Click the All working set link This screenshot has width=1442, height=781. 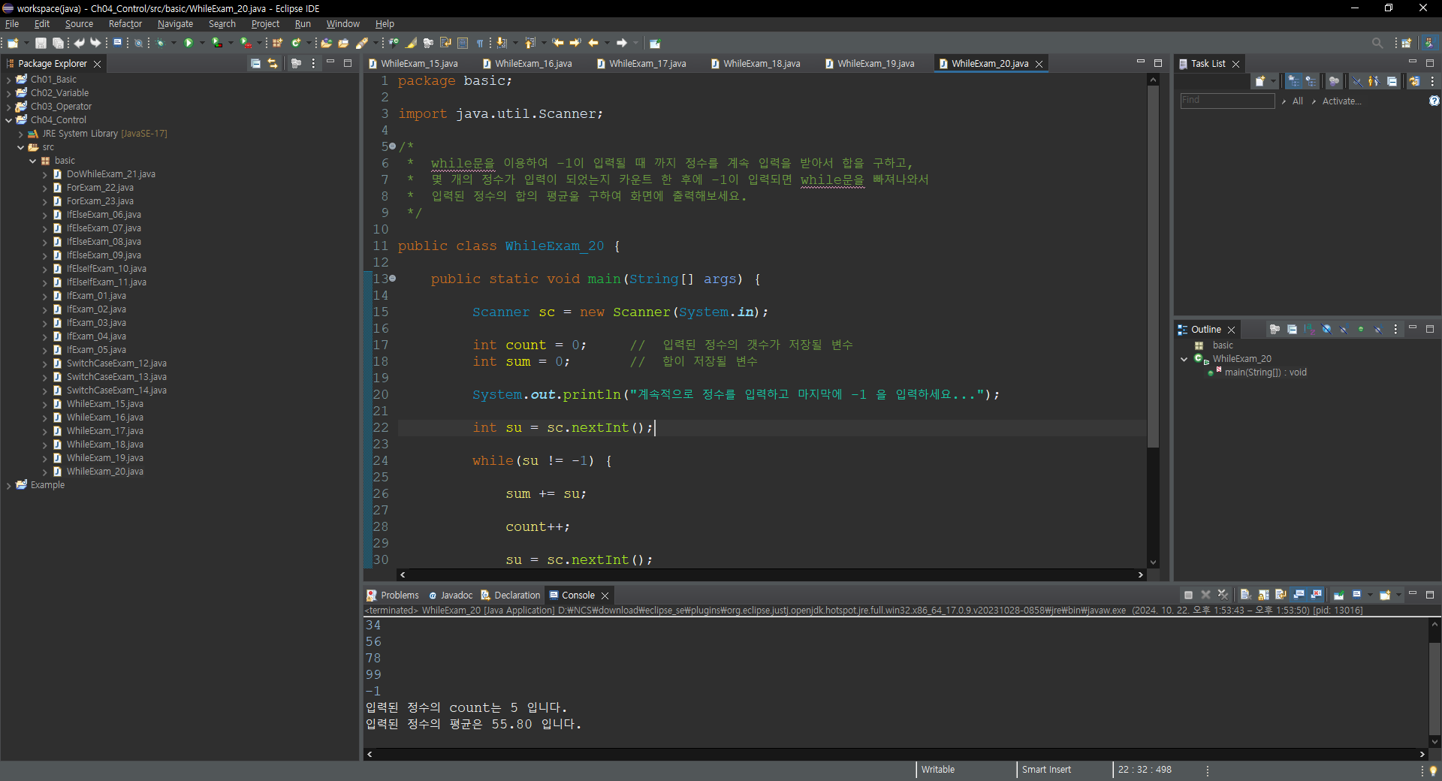tap(1297, 101)
